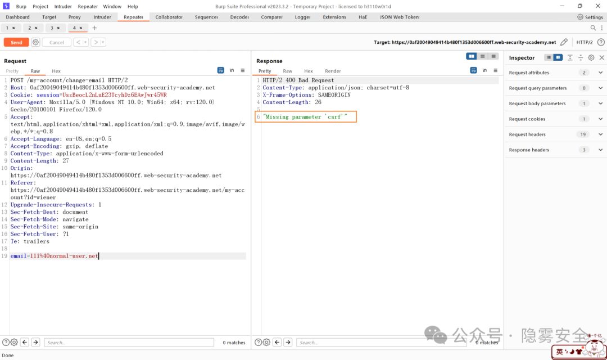Open response search help icon

258,342
